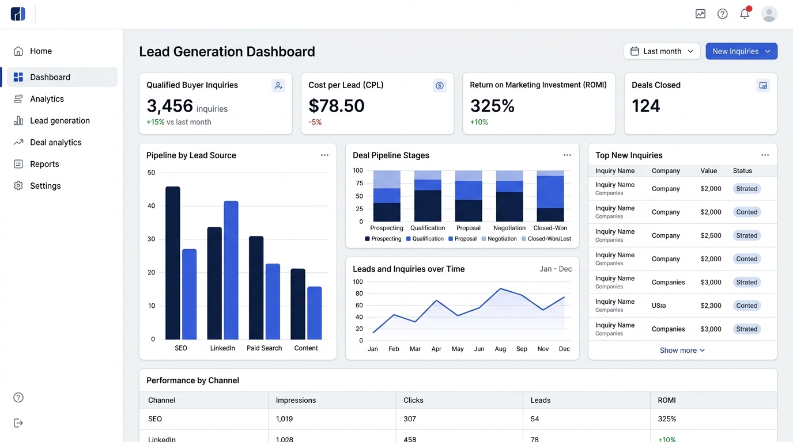The width and height of the screenshot is (793, 442).
Task: Click the dollar icon on Cost per Lead card
Action: tap(440, 86)
